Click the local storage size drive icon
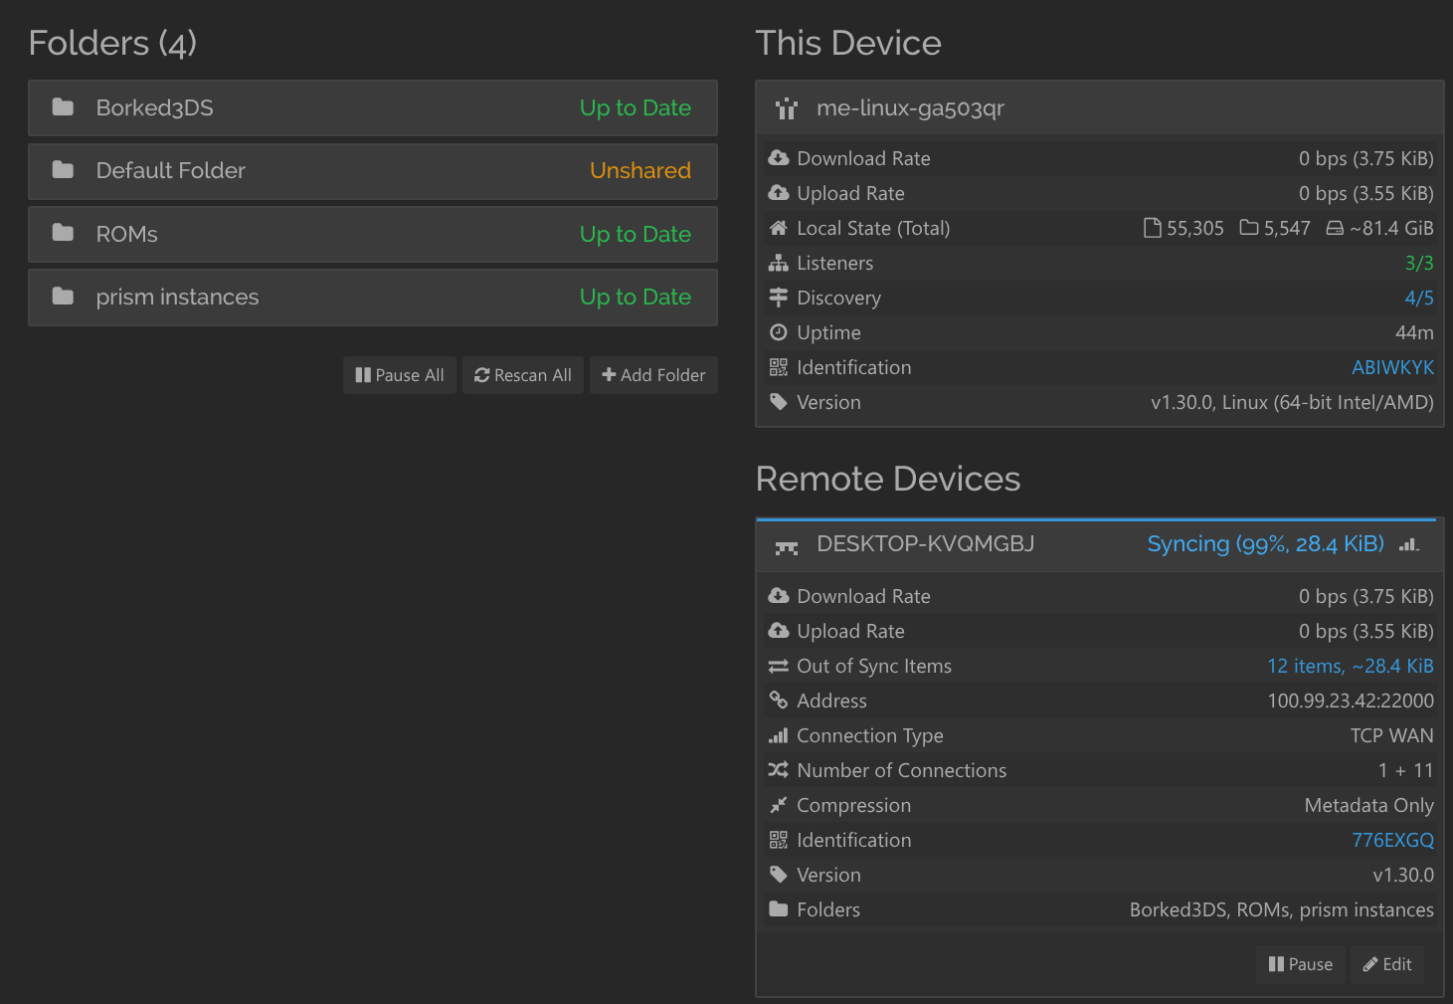Viewport: 1453px width, 1004px height. coord(1335,228)
